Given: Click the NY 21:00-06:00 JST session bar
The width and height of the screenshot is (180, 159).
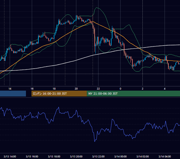Looking at the screenshot, I should click(x=133, y=94).
